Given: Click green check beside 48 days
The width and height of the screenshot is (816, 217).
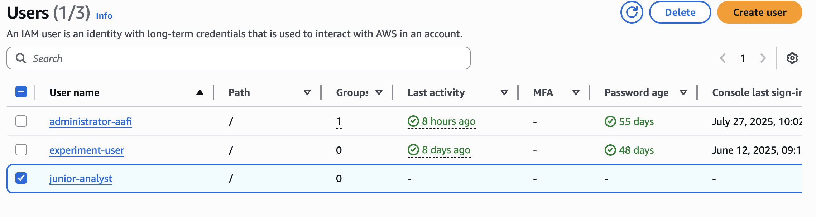Looking at the screenshot, I should pyautogui.click(x=610, y=150).
